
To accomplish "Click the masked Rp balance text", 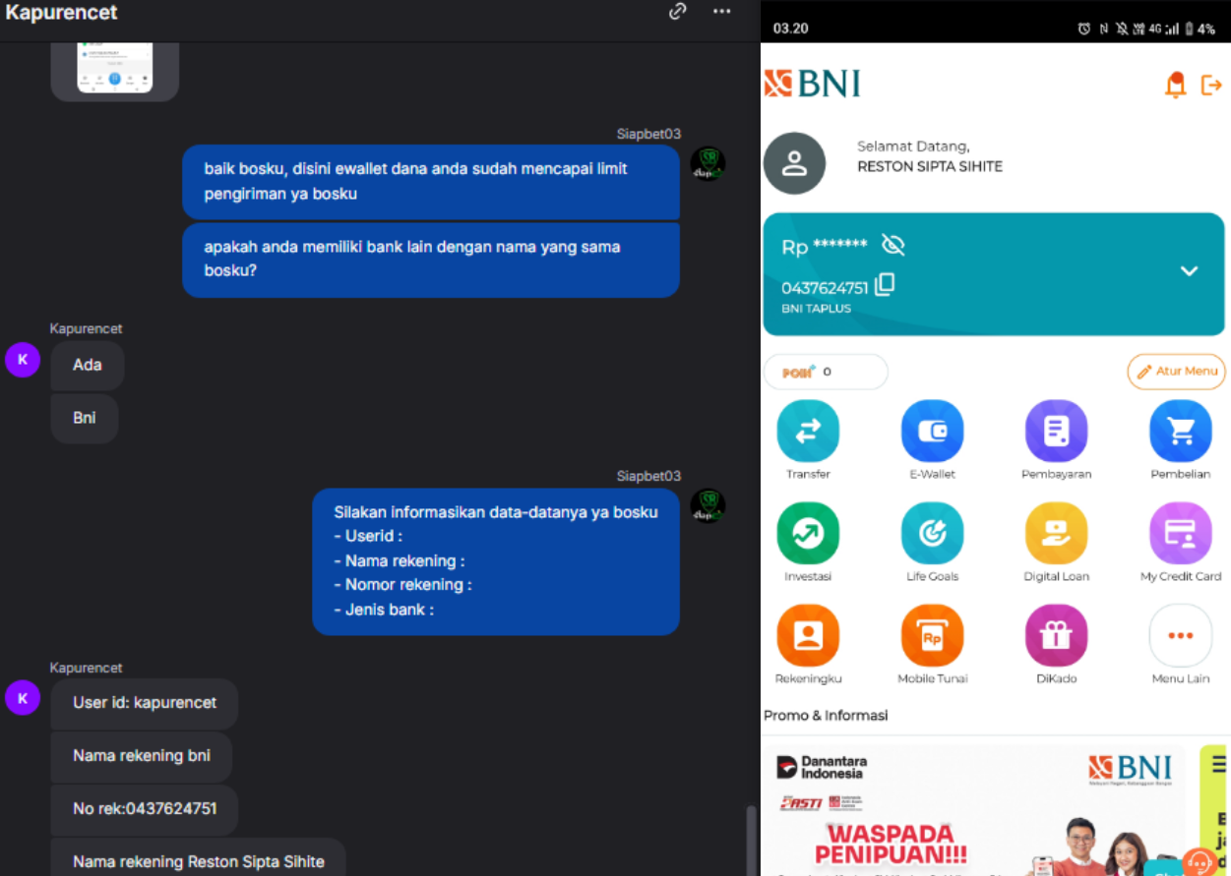I will pyautogui.click(x=825, y=246).
